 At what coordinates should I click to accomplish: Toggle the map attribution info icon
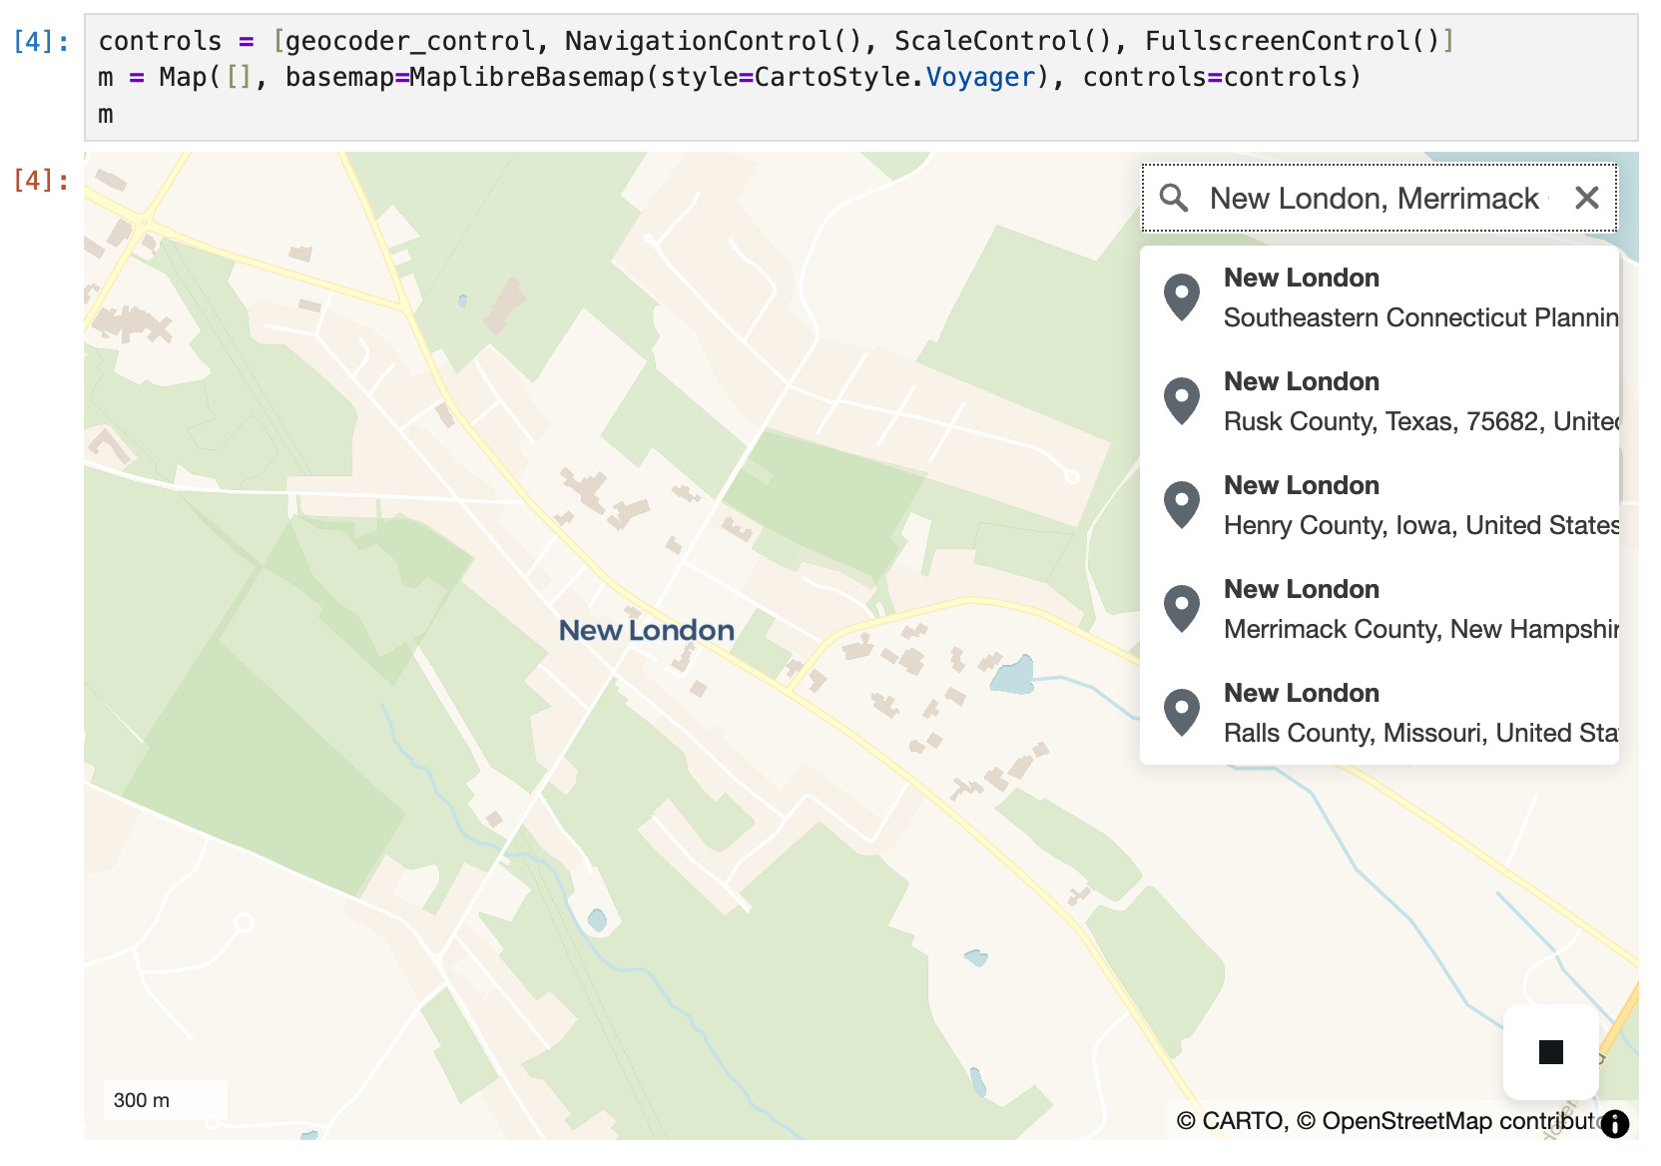(x=1614, y=1124)
